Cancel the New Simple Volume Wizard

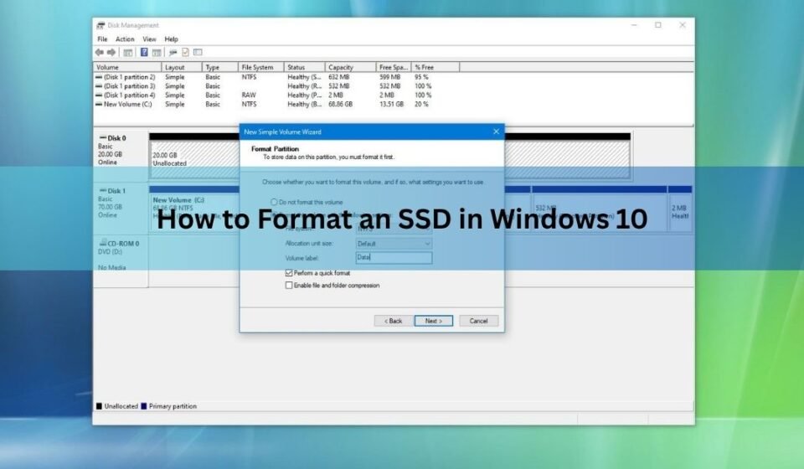tap(478, 321)
